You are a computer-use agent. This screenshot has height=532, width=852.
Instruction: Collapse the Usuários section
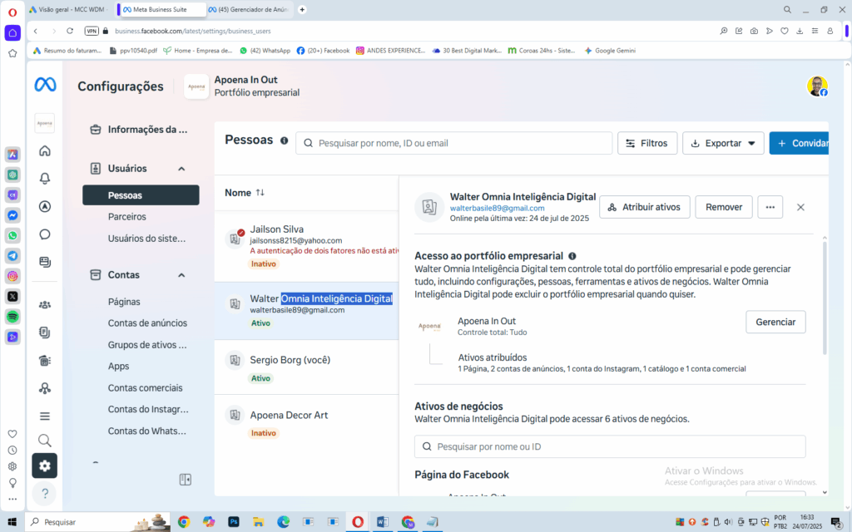181,169
